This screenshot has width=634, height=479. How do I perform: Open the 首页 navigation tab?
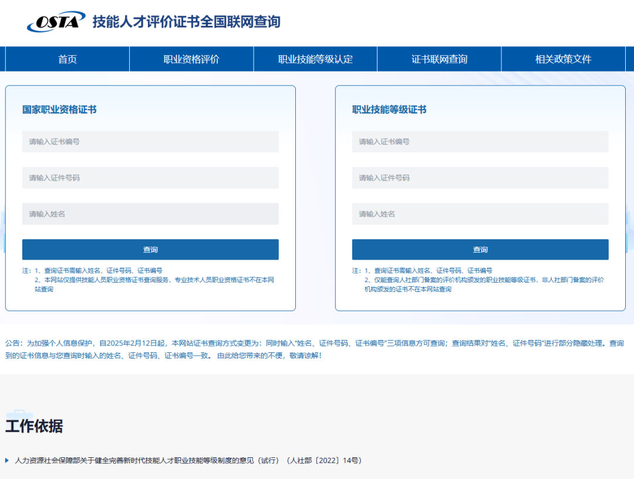[x=68, y=59]
